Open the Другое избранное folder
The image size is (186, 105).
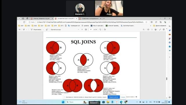click(160, 26)
